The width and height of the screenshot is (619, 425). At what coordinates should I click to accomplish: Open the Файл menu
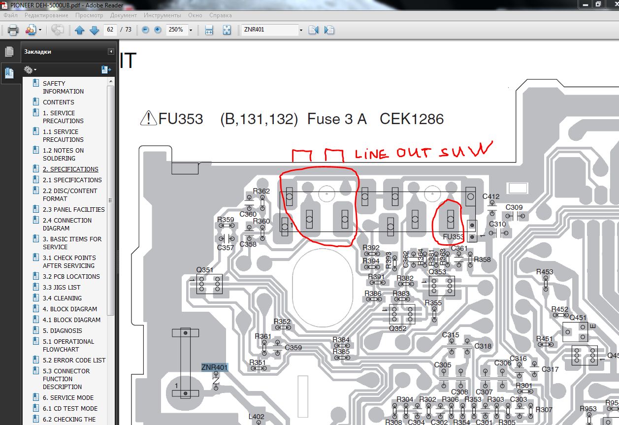(10, 15)
